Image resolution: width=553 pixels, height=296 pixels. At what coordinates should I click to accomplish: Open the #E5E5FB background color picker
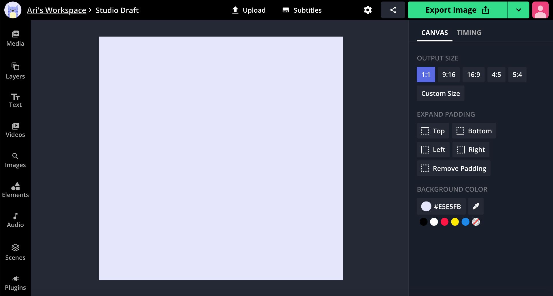pyautogui.click(x=441, y=206)
